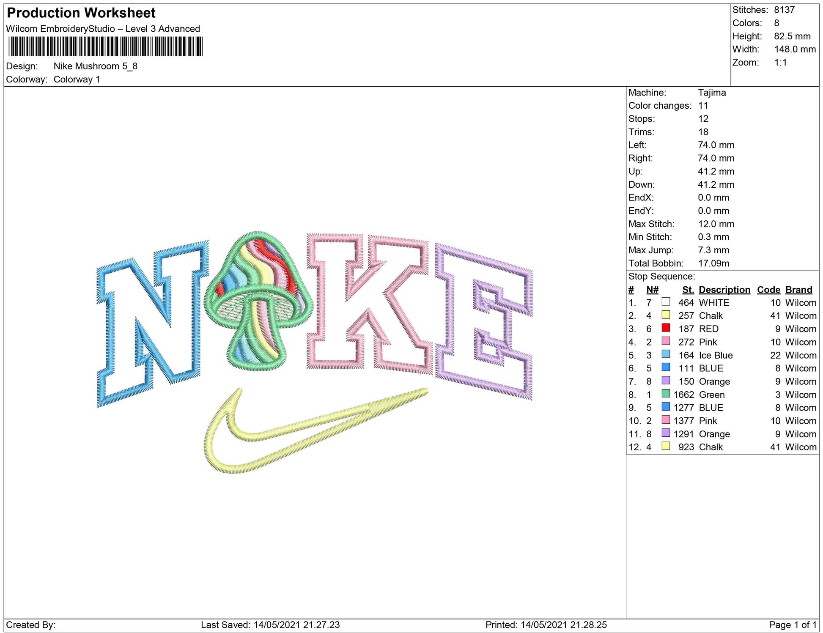Click the Description column header
The image size is (823, 633).
724,290
